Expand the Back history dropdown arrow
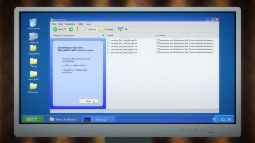The image size is (255, 143). (x=65, y=29)
